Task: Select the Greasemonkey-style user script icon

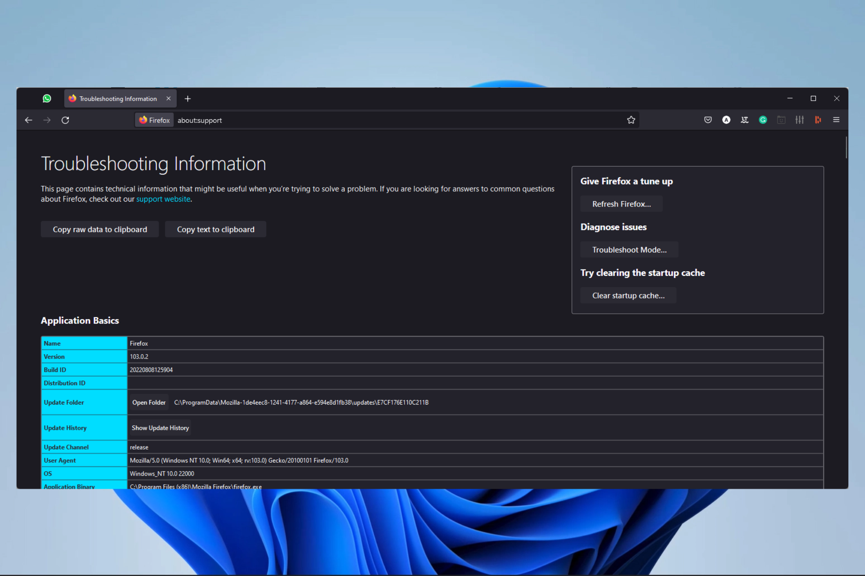Action: click(x=781, y=120)
